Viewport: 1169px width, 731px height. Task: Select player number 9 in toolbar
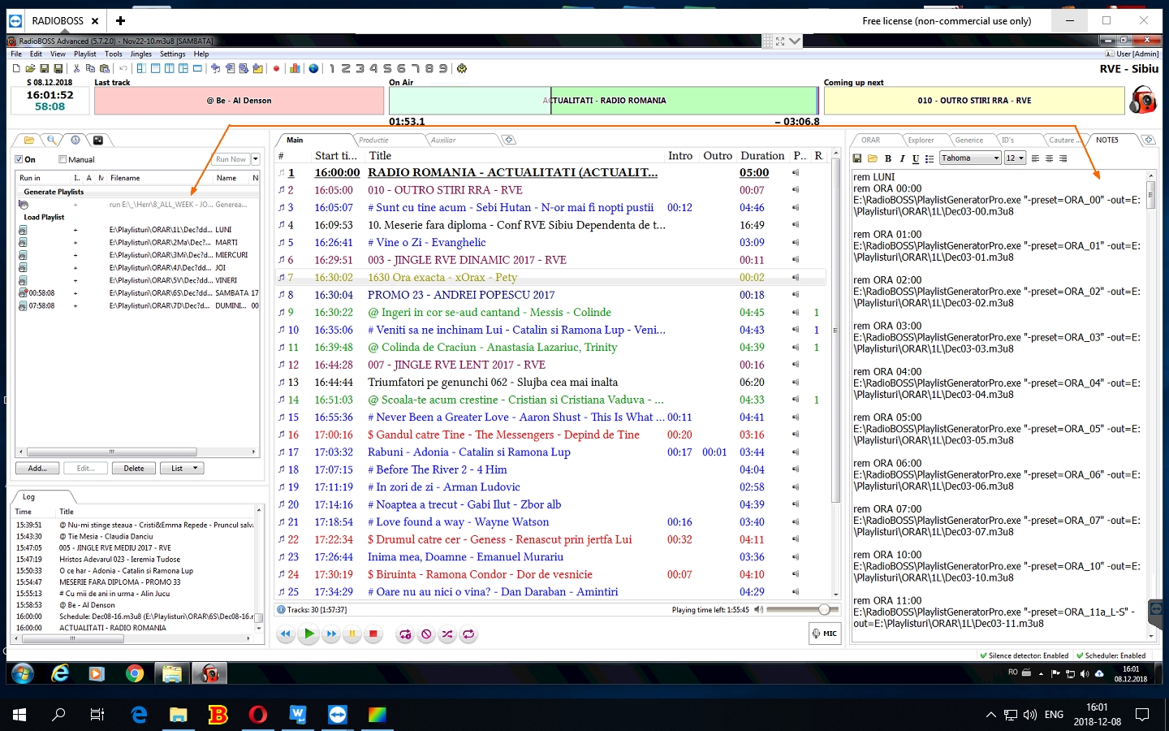point(442,69)
